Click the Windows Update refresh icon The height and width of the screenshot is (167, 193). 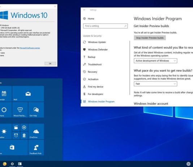(85, 42)
